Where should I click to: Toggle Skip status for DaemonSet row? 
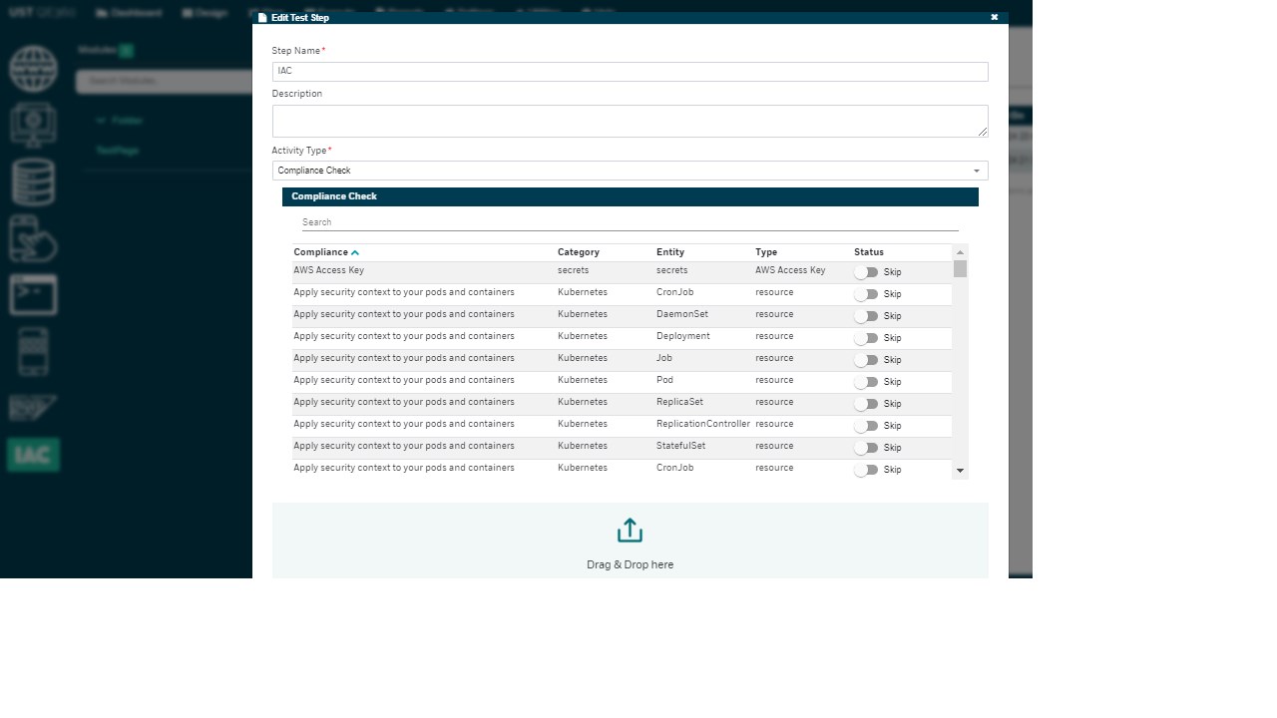point(866,316)
